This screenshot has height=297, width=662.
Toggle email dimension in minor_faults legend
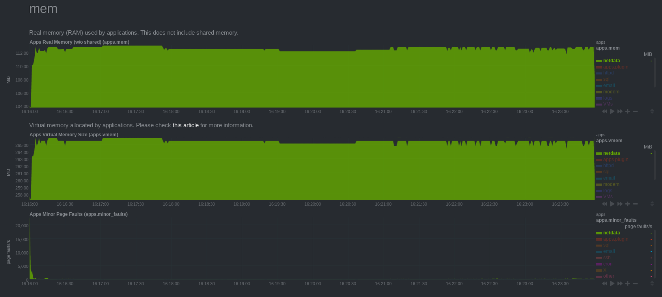coord(609,251)
